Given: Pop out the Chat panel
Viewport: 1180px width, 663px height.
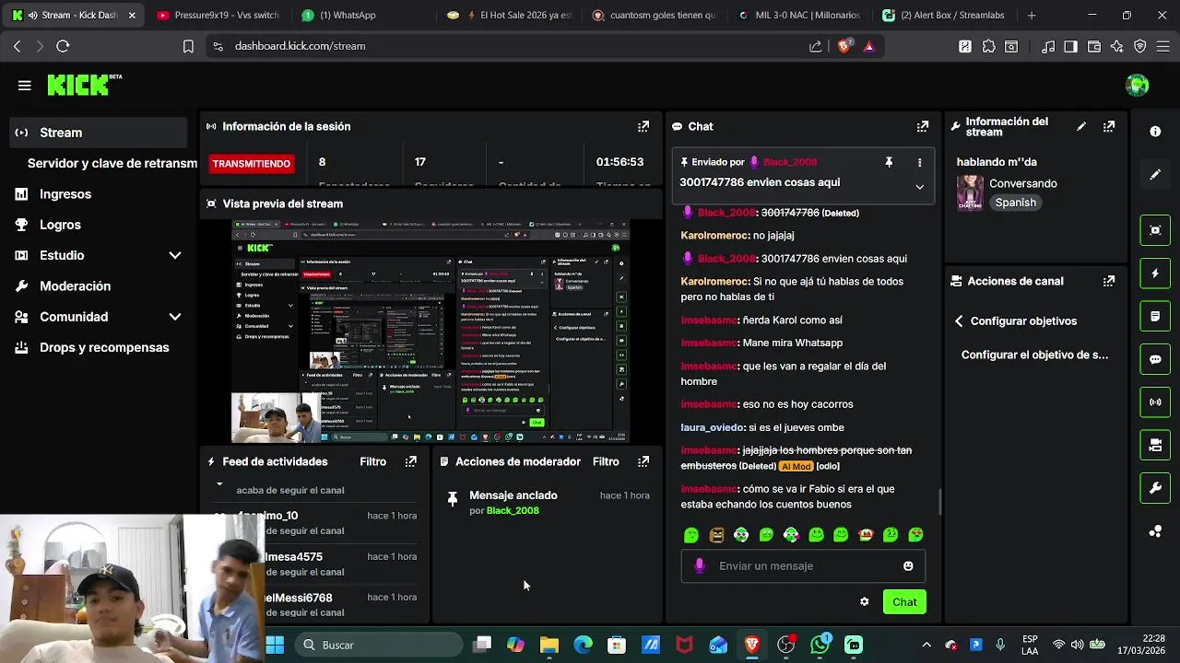Looking at the screenshot, I should [x=922, y=126].
